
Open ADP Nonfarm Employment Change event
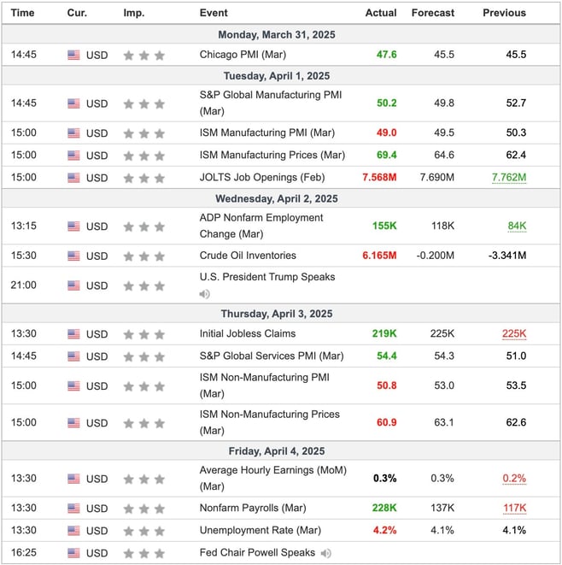coord(261,226)
